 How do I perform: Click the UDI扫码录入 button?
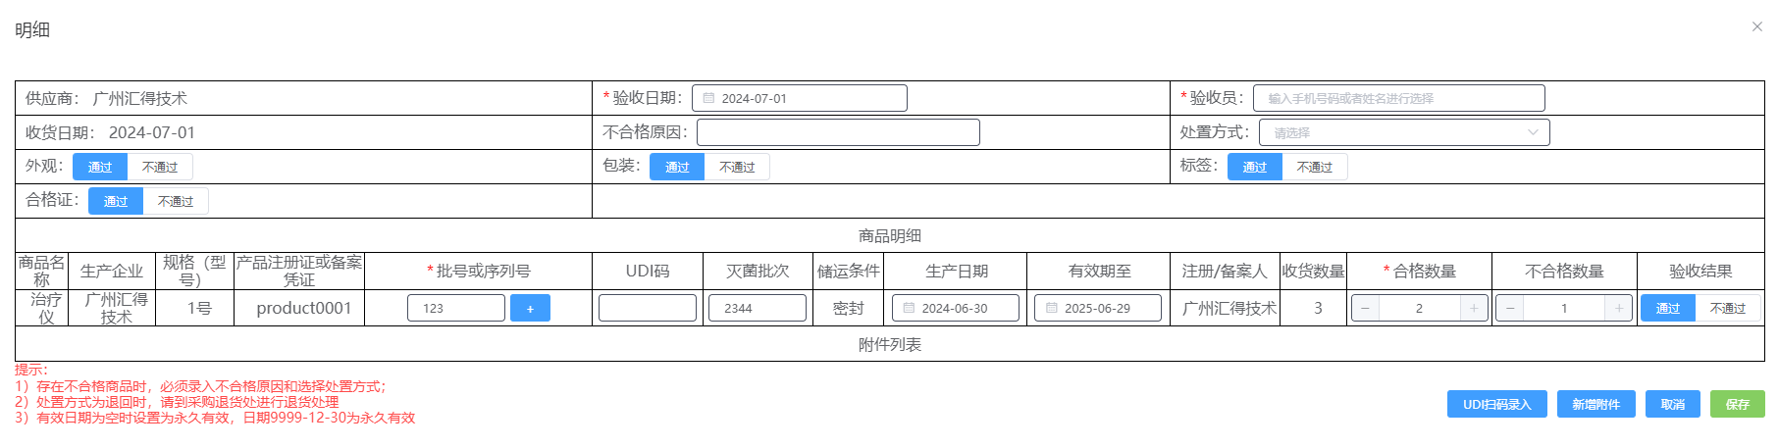[1496, 404]
